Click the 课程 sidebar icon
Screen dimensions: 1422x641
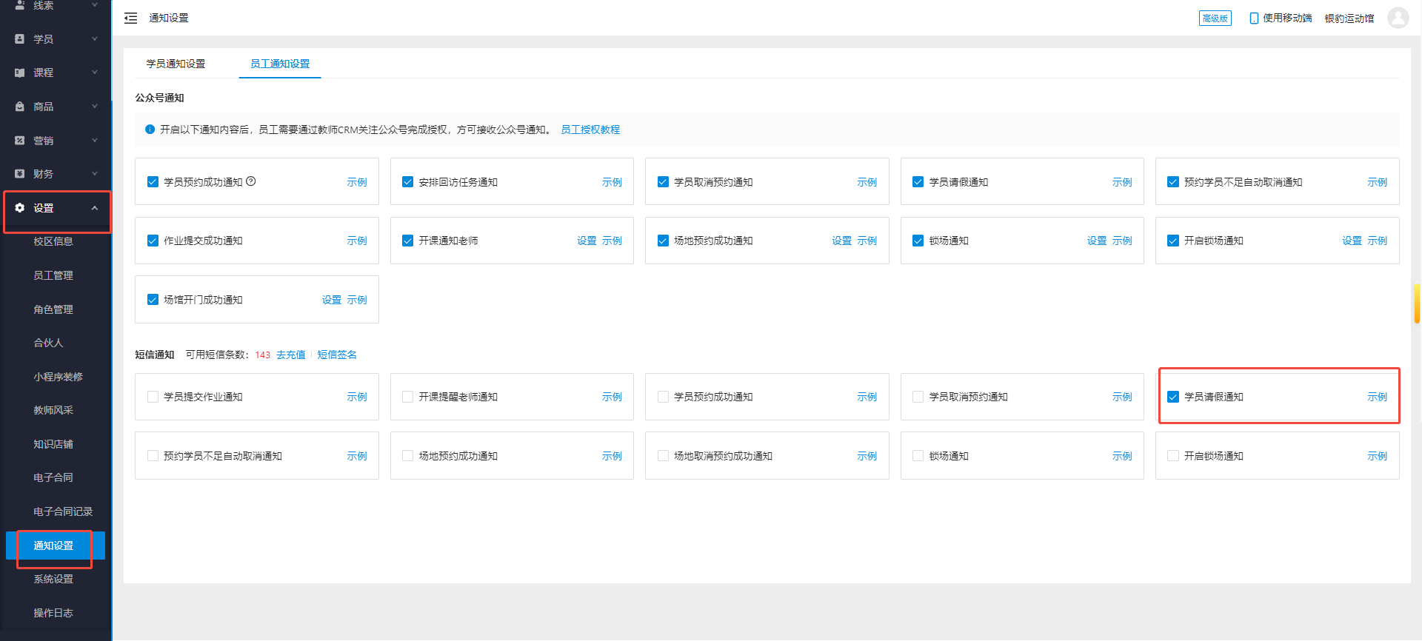click(20, 73)
